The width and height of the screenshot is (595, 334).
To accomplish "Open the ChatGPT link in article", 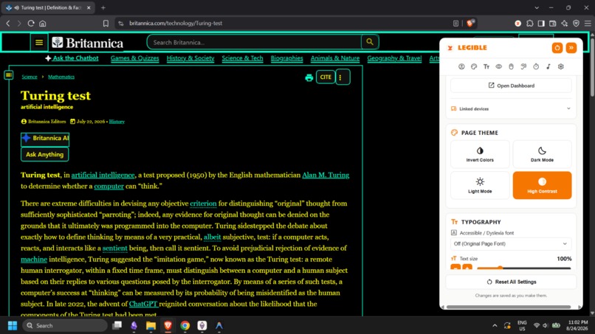I will point(143,304).
